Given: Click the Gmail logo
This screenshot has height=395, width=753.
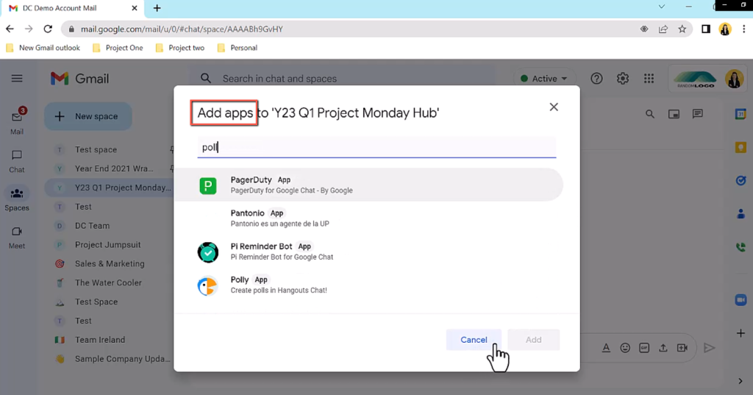Looking at the screenshot, I should pyautogui.click(x=79, y=78).
